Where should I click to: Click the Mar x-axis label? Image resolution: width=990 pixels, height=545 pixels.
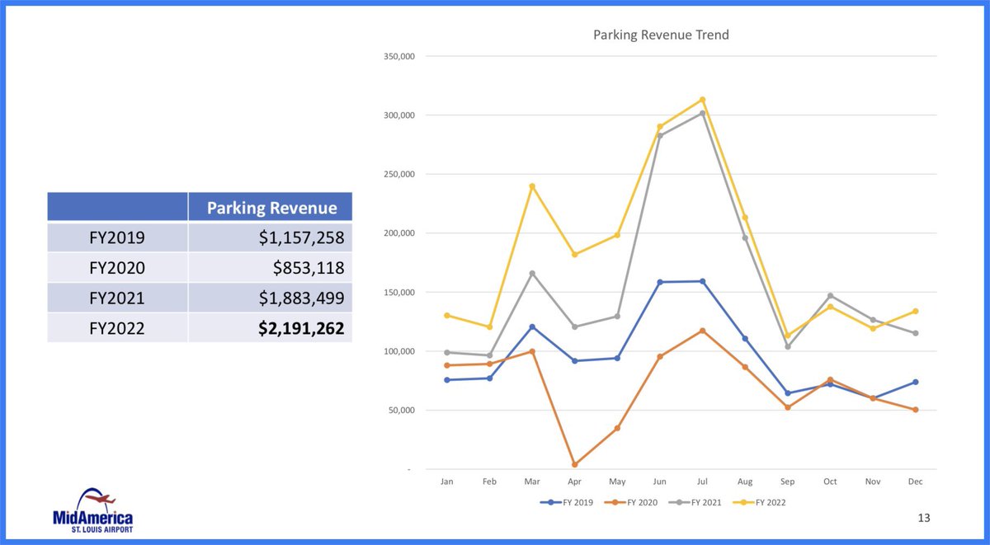[x=532, y=481]
